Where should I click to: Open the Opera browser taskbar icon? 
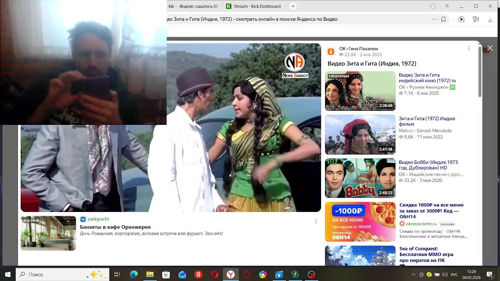[x=214, y=274]
